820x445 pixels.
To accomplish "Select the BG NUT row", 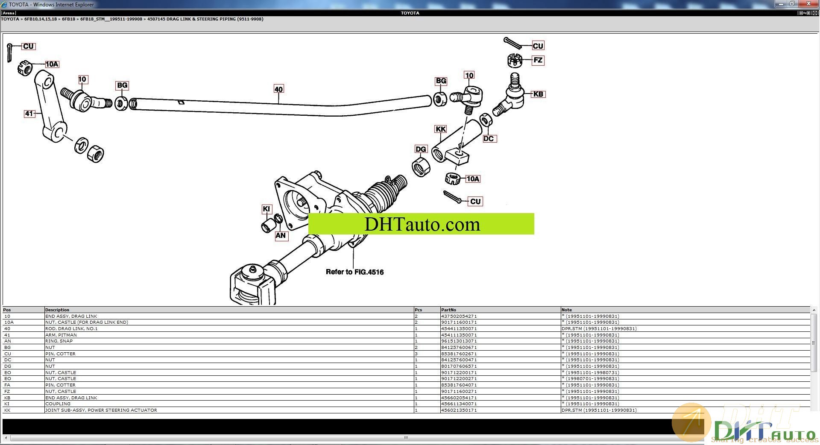I will tap(406, 348).
